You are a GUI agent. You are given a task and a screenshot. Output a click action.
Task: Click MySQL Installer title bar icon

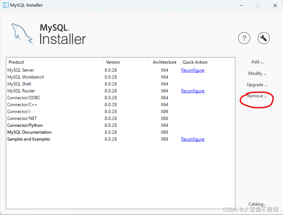pyautogui.click(x=6, y=5)
